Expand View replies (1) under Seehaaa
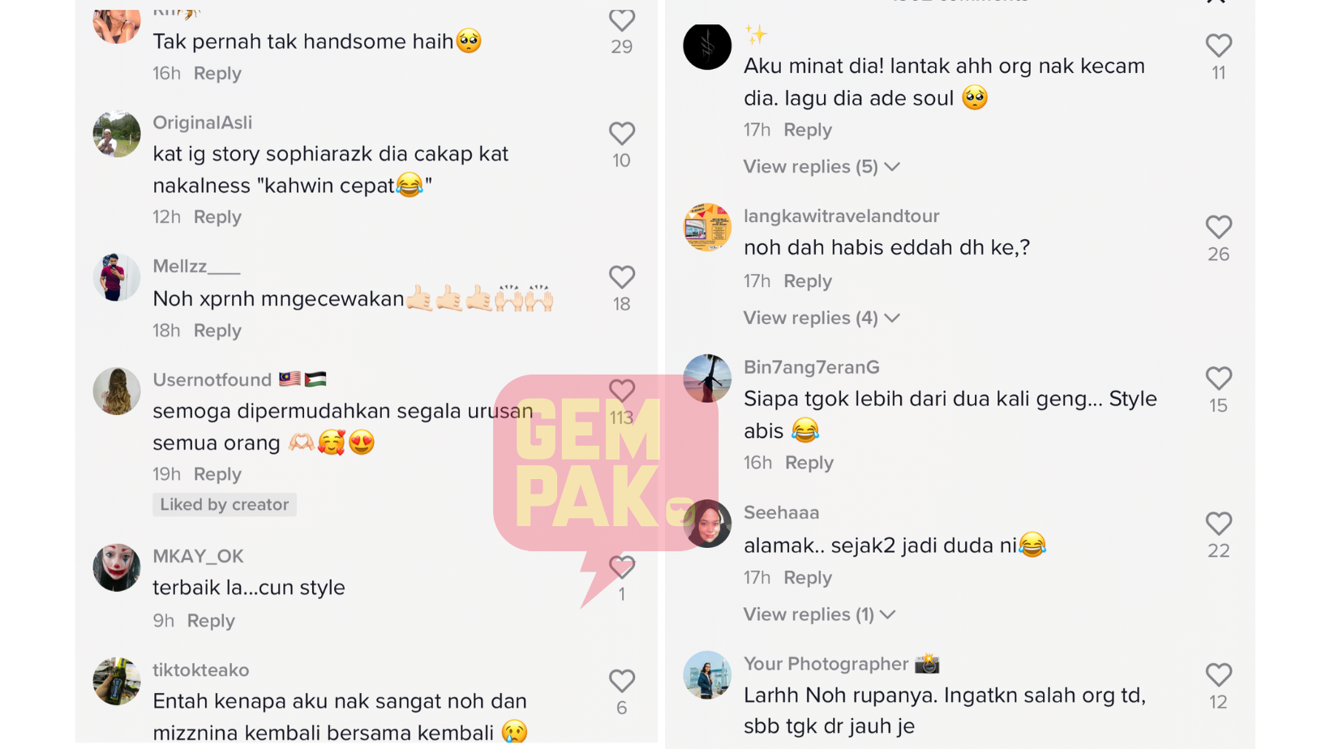Image resolution: width=1330 pixels, height=749 pixels. tap(819, 614)
